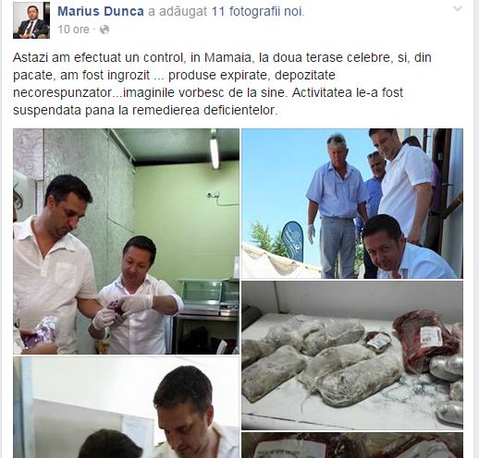Click the red vacuum-packed meat in freezer photo
The width and height of the screenshot is (479, 458).
pyautogui.click(x=425, y=341)
